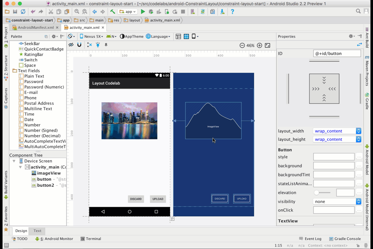Open the Event Log panel
The height and width of the screenshot is (249, 373).
[310, 239]
